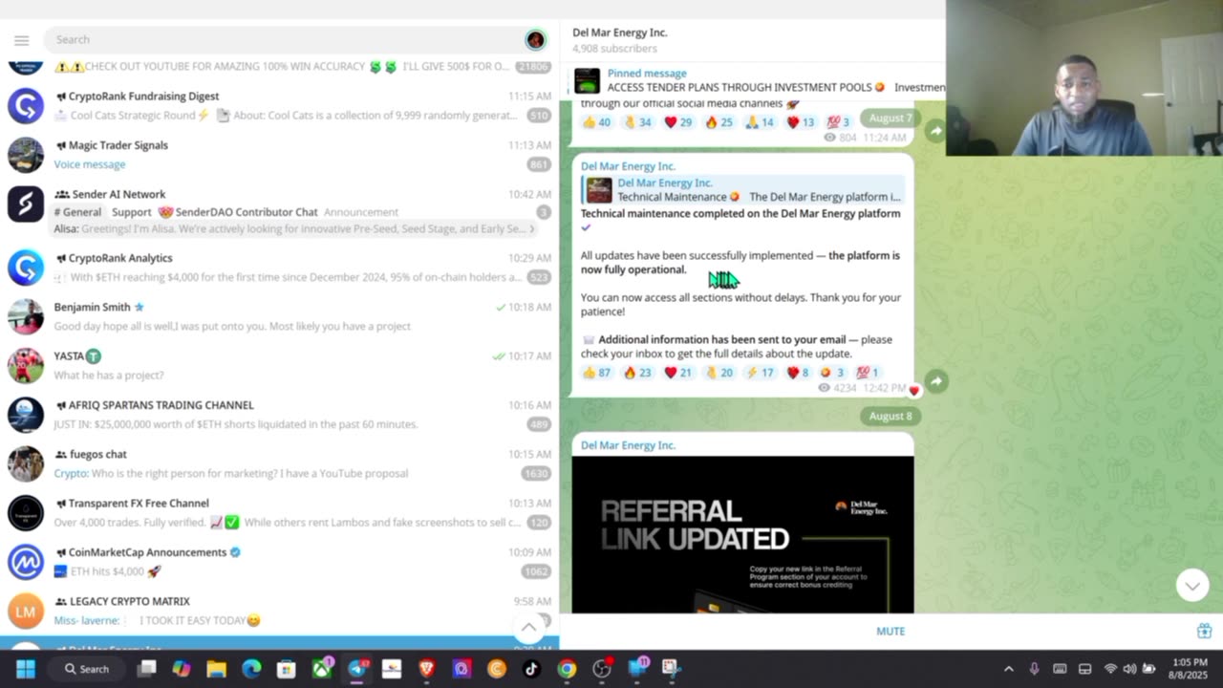Open File Explorer from taskbar
This screenshot has width=1223, height=688.
pyautogui.click(x=217, y=669)
